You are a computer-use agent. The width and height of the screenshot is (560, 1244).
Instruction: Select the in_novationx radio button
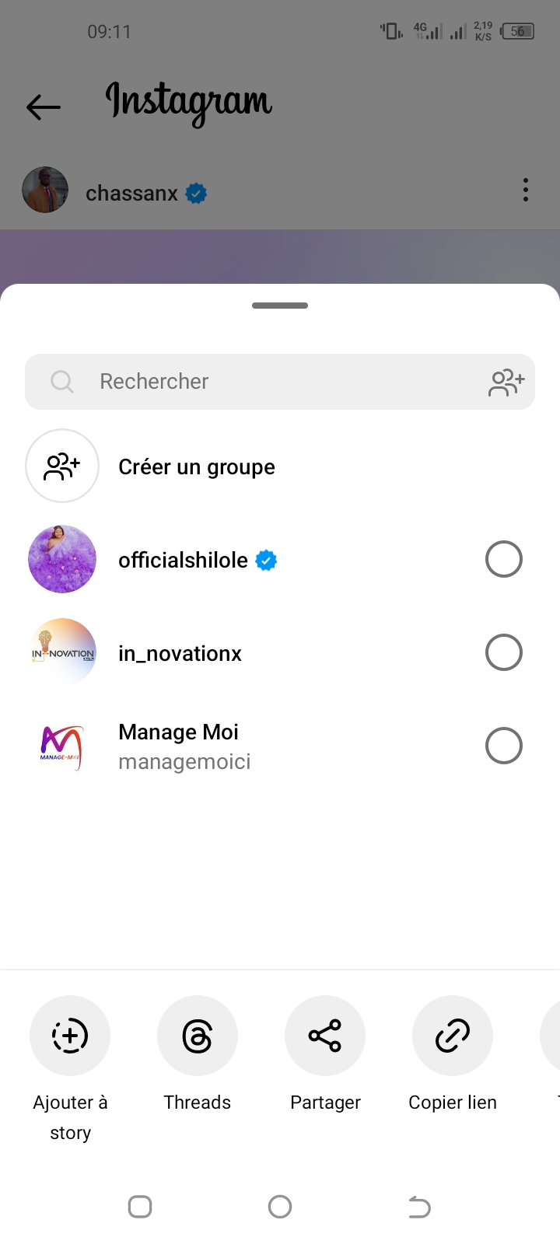click(x=503, y=652)
